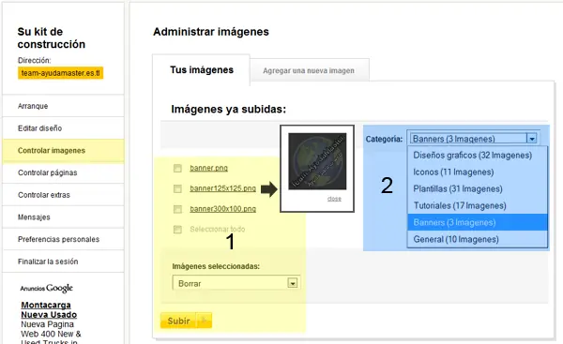Click the team-ayudamaster.es.tl address link
This screenshot has width=563, height=344.
click(x=60, y=73)
